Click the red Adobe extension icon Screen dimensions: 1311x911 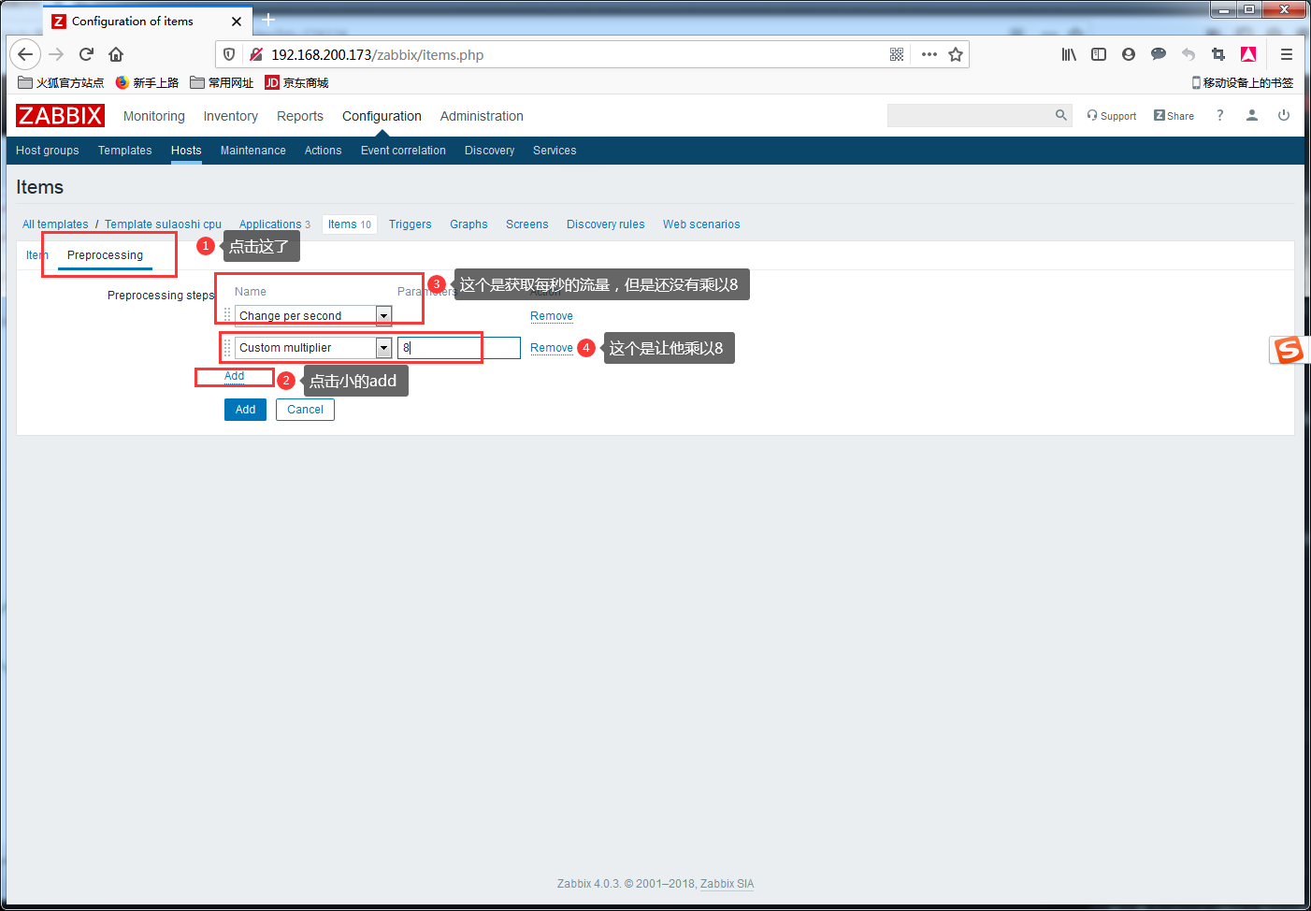[x=1248, y=54]
